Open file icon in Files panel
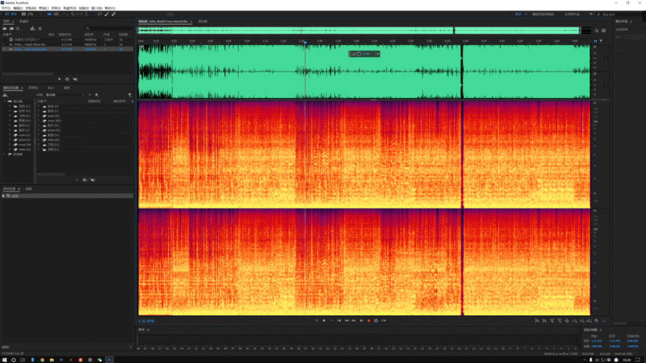This screenshot has height=363, width=646. (5, 29)
